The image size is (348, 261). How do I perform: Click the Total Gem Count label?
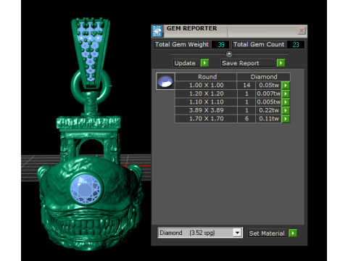(x=259, y=44)
